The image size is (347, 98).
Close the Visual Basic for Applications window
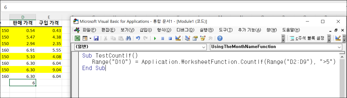tap(338, 21)
